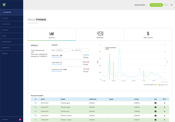This screenshot has width=175, height=122.
Task: Click the To date field
Action: pos(81,50)
